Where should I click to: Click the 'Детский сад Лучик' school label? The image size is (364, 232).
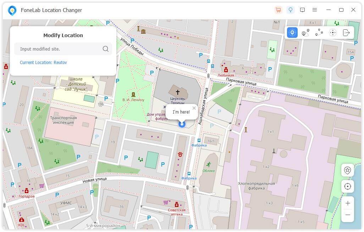pyautogui.click(x=76, y=84)
